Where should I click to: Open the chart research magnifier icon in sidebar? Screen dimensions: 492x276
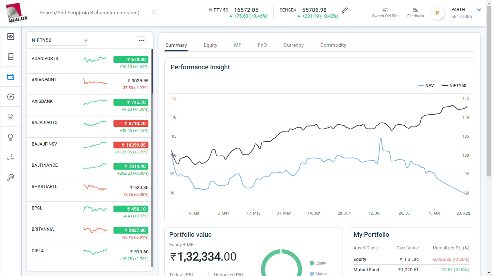(10, 177)
